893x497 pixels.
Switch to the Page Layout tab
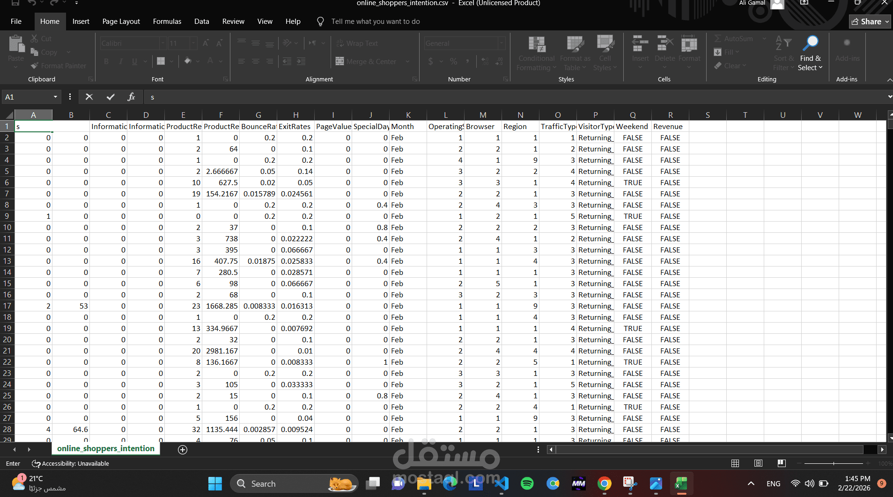pyautogui.click(x=121, y=22)
